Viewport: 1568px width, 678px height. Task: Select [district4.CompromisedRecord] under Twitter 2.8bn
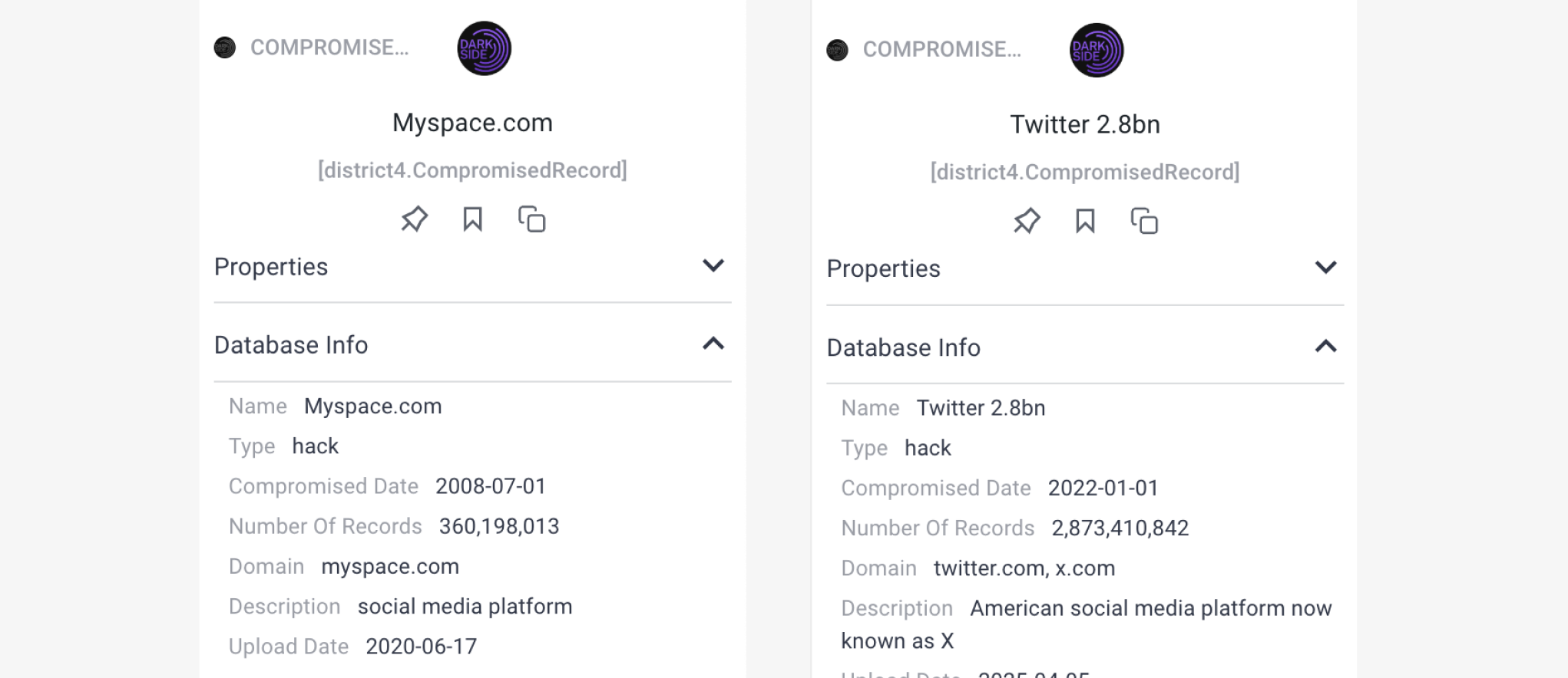[x=1085, y=172]
